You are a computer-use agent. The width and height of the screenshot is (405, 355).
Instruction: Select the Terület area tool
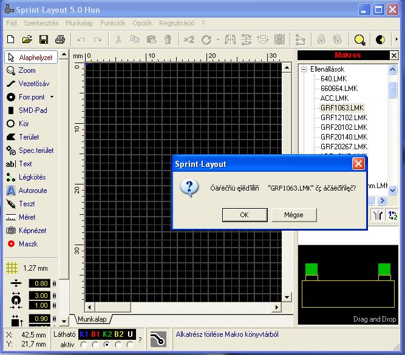22,137
